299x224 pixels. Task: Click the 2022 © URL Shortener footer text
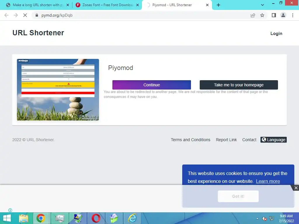pos(33,140)
